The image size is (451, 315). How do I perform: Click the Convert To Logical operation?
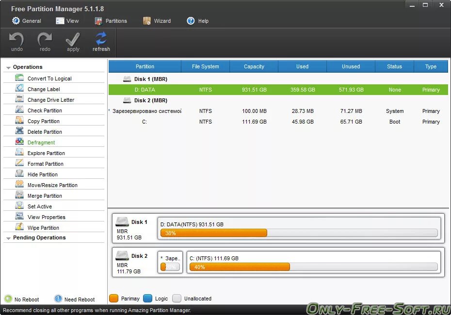54,78
